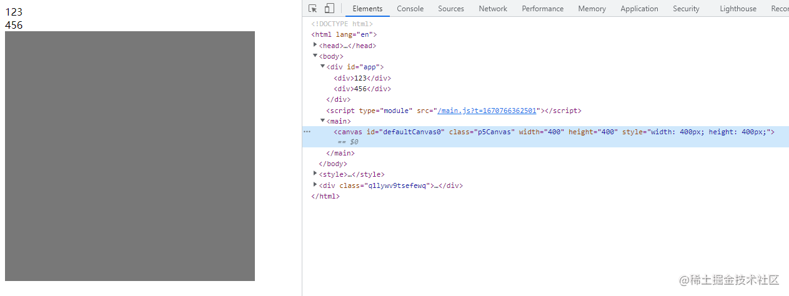Switch to the Lighthouse tab
The width and height of the screenshot is (789, 296).
coord(738,9)
